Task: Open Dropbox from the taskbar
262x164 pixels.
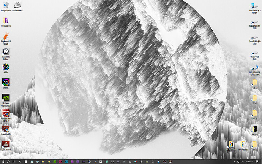Action: 20,162
